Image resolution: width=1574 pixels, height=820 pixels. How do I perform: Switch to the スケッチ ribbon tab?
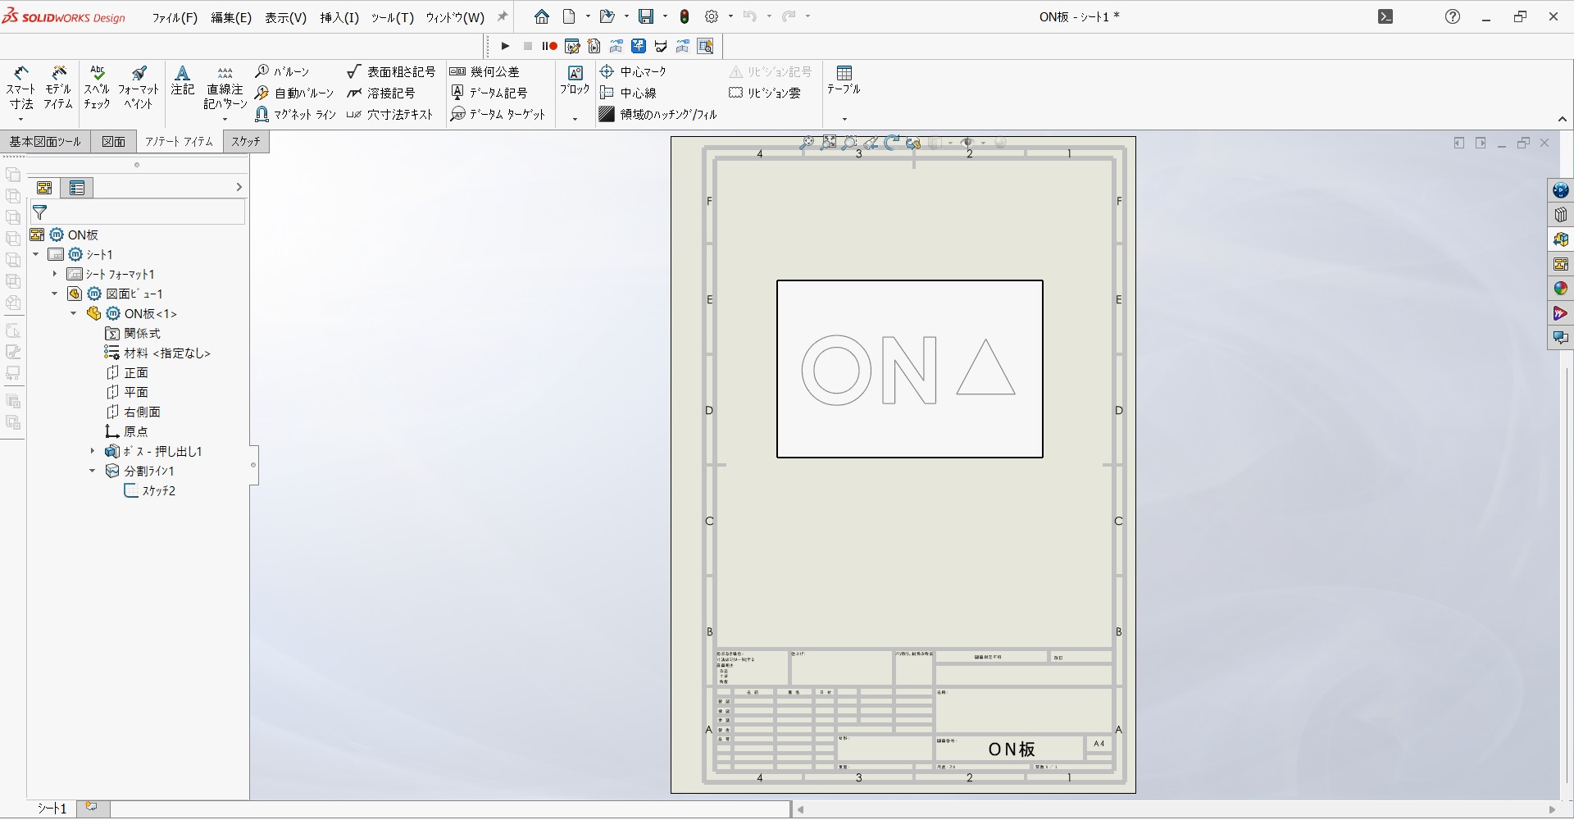(x=246, y=142)
